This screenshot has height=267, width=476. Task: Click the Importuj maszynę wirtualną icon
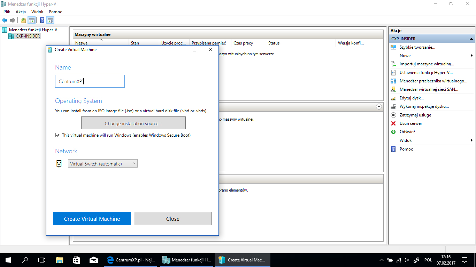tap(393, 64)
